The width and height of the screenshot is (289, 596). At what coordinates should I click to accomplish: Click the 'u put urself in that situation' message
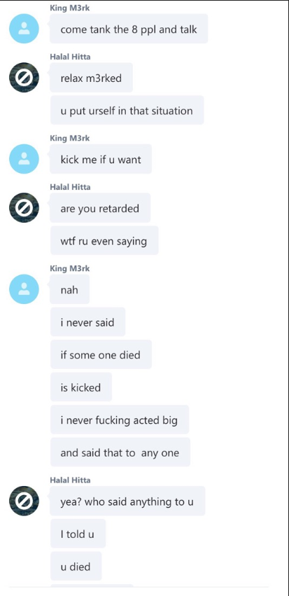pos(127,110)
